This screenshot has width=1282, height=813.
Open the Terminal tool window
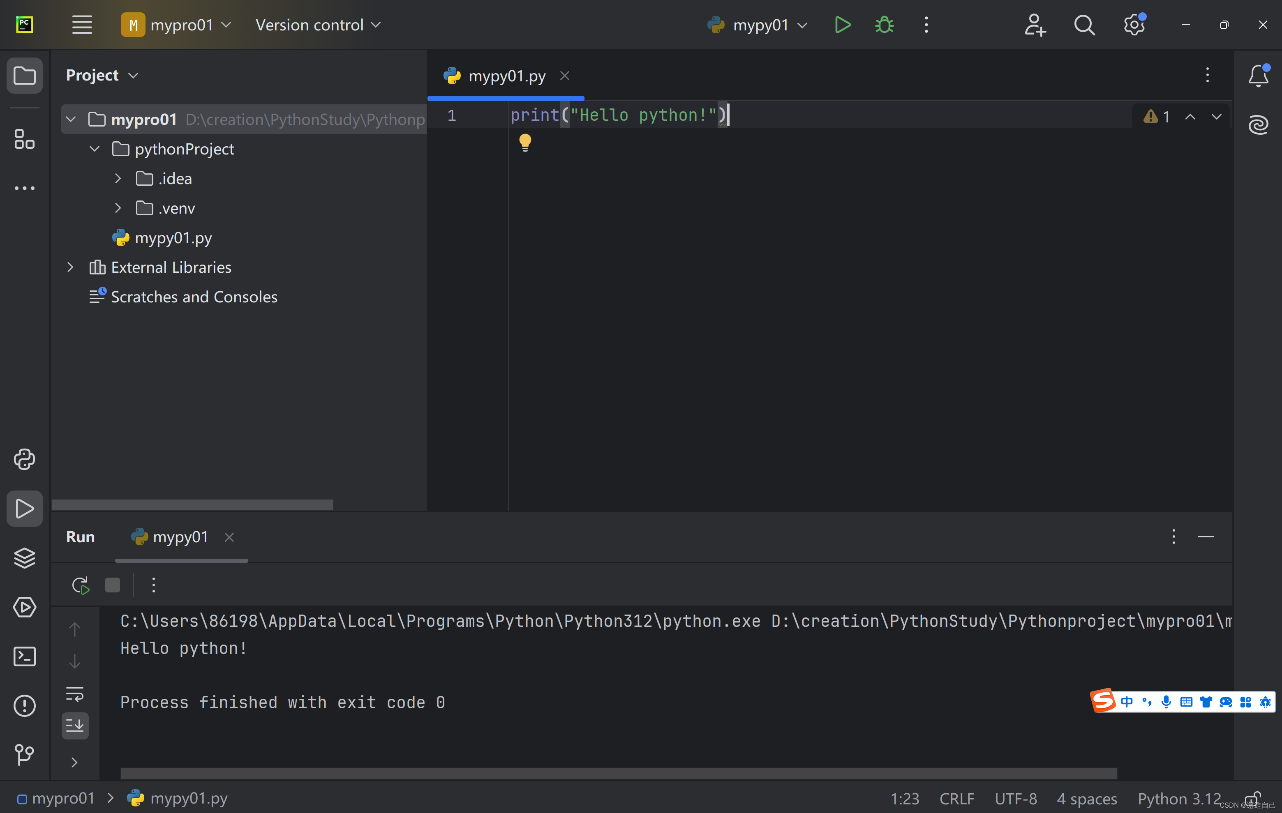[x=25, y=656]
